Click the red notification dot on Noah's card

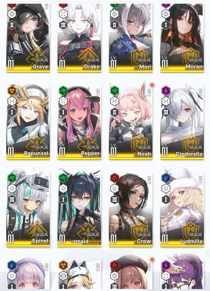pos(152,85)
